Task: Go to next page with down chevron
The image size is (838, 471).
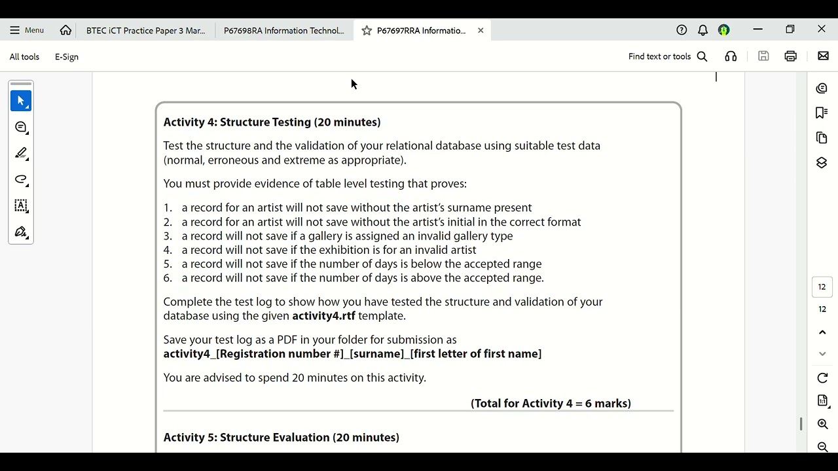Action: (822, 354)
